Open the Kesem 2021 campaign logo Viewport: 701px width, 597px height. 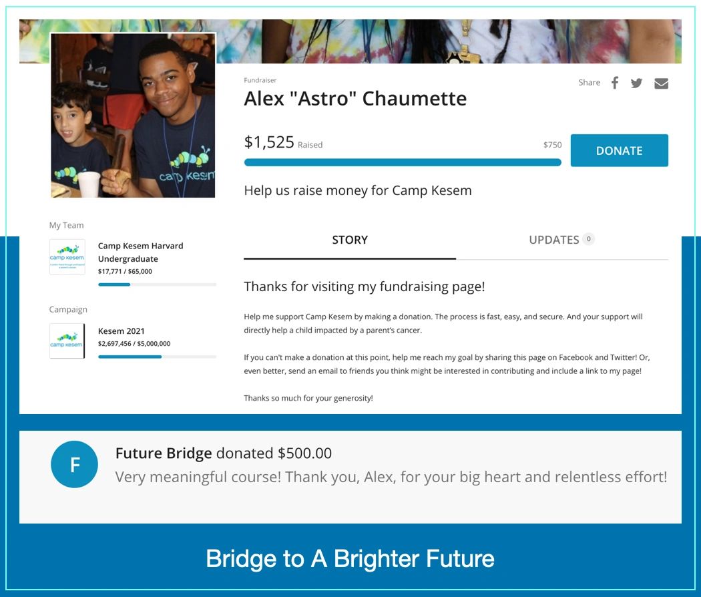coord(67,341)
